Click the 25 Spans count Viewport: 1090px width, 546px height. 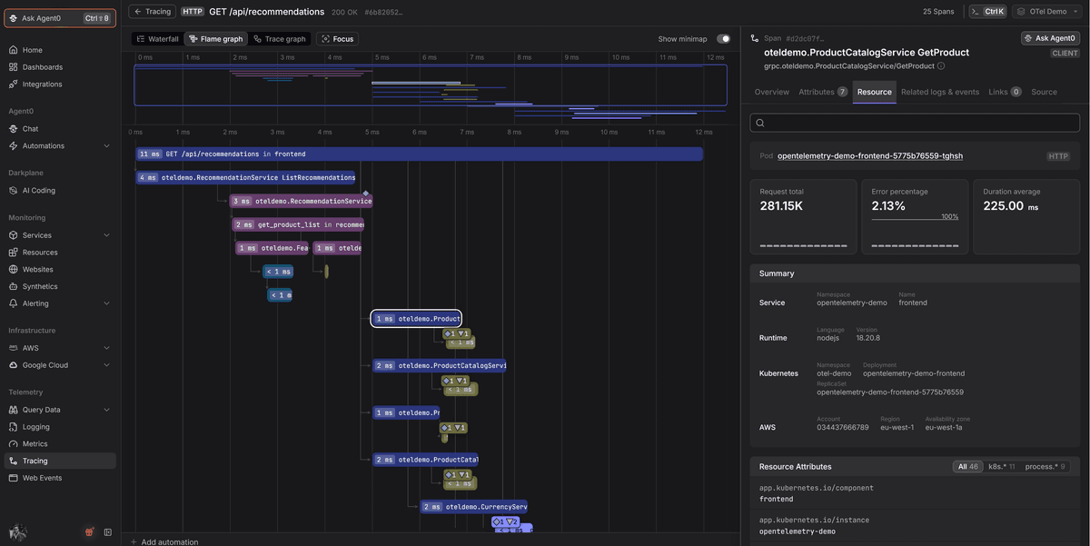point(938,12)
